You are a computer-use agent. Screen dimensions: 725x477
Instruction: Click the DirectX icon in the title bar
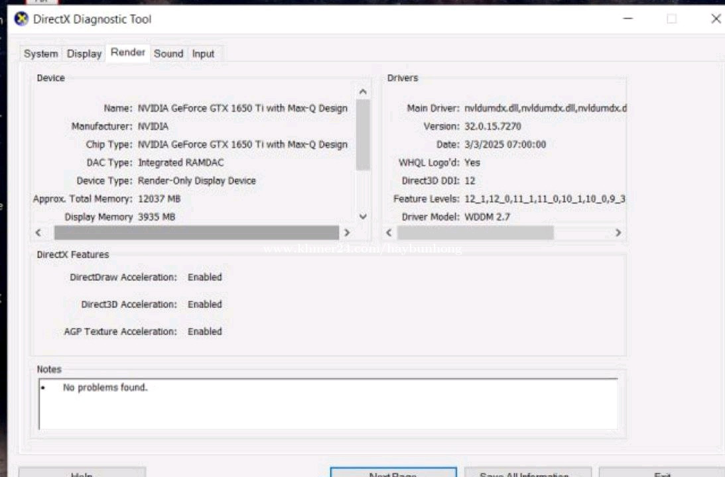(x=21, y=19)
